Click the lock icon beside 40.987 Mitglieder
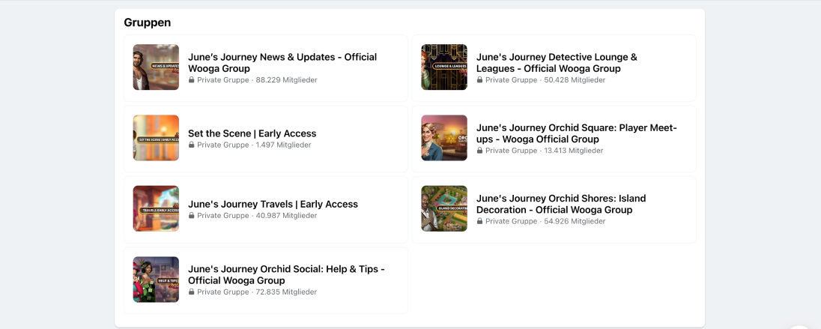This screenshot has width=821, height=329. (191, 216)
